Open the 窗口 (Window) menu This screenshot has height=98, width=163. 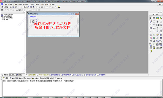click(47, 5)
